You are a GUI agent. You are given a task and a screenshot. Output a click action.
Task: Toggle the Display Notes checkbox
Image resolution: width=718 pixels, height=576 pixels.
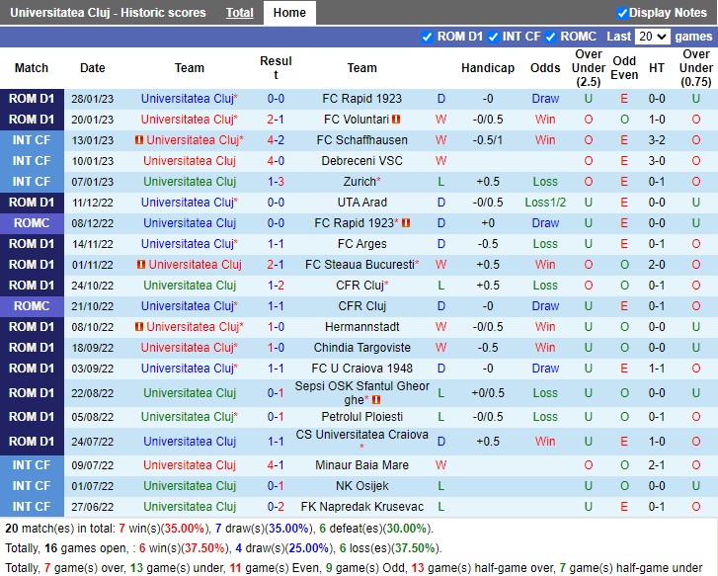click(x=622, y=13)
